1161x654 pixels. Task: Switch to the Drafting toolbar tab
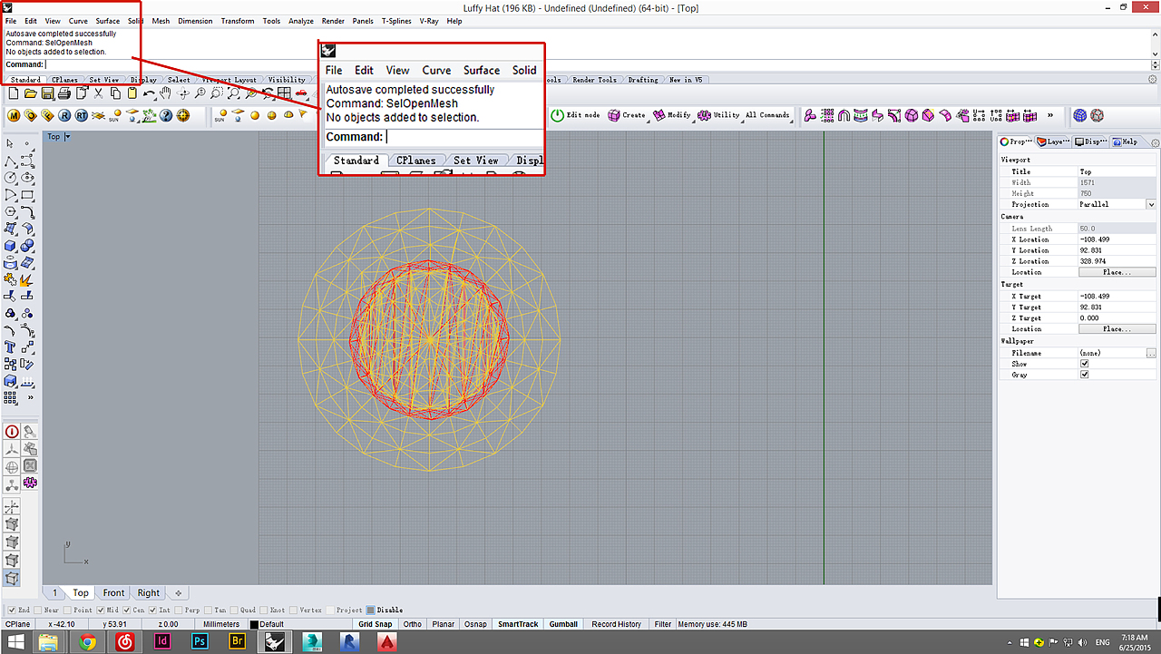click(x=643, y=80)
